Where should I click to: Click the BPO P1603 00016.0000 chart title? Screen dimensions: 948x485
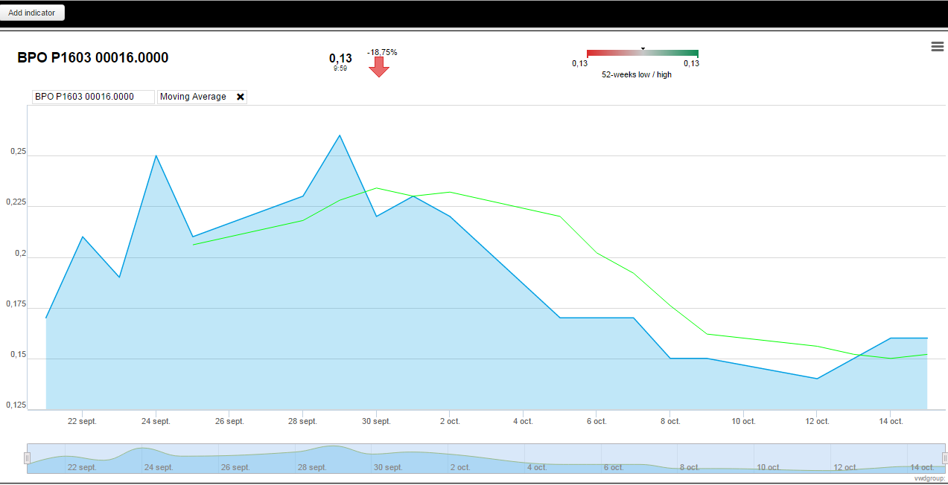coord(93,57)
